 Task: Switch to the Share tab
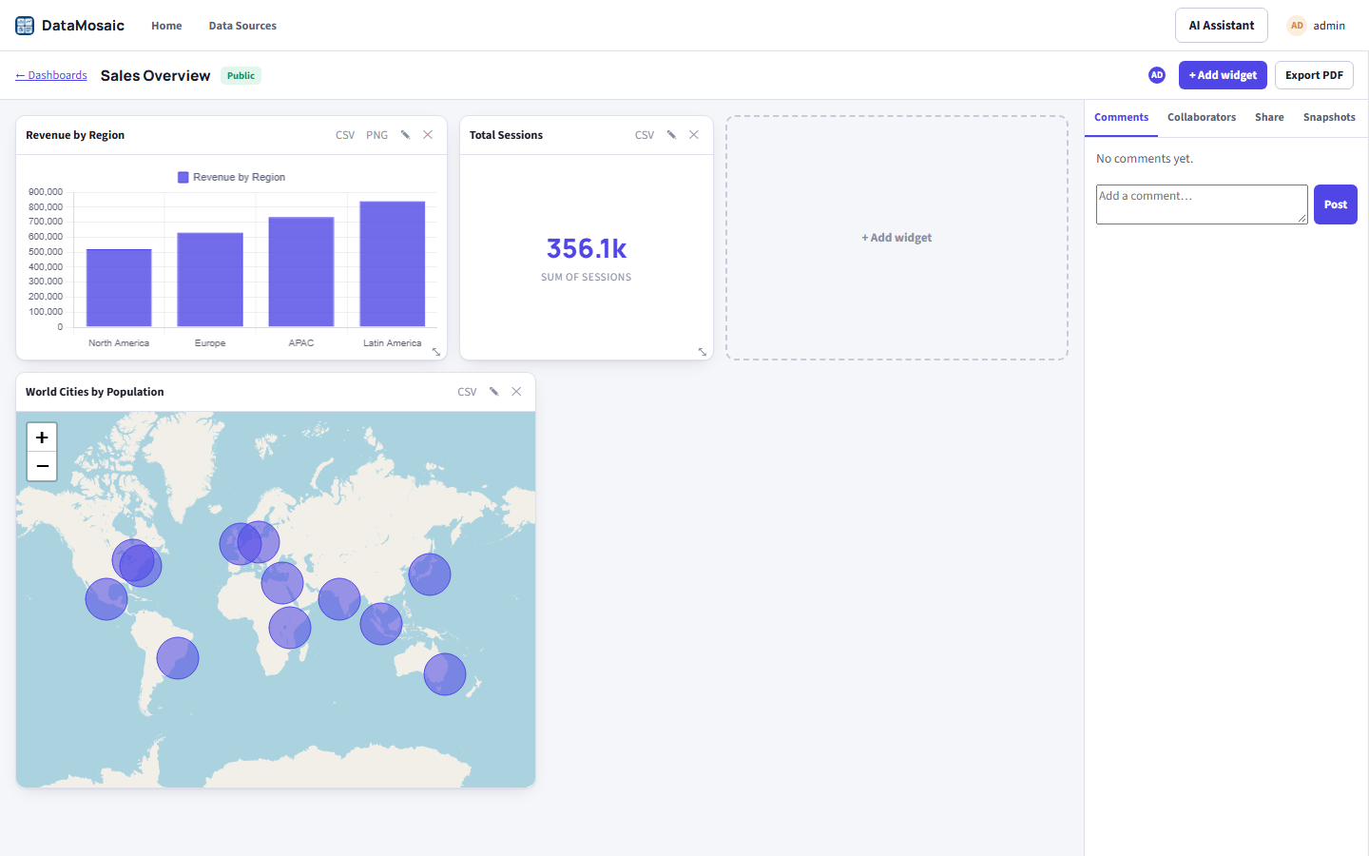pyautogui.click(x=1269, y=117)
